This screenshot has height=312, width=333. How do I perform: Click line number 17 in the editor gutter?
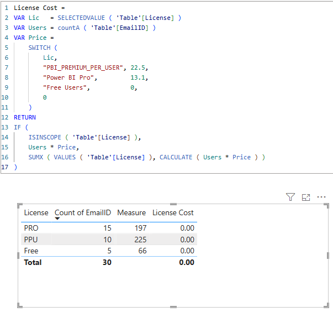[5, 167]
